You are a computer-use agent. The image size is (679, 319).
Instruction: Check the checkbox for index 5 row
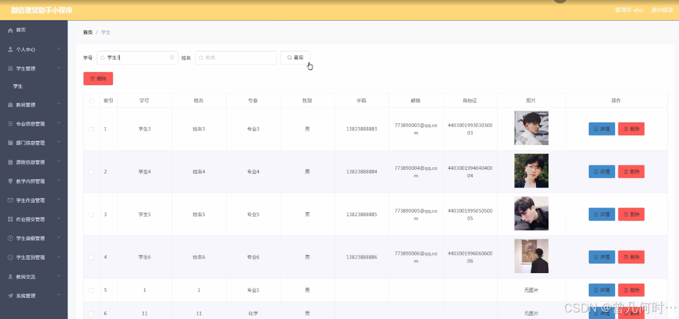[92, 290]
